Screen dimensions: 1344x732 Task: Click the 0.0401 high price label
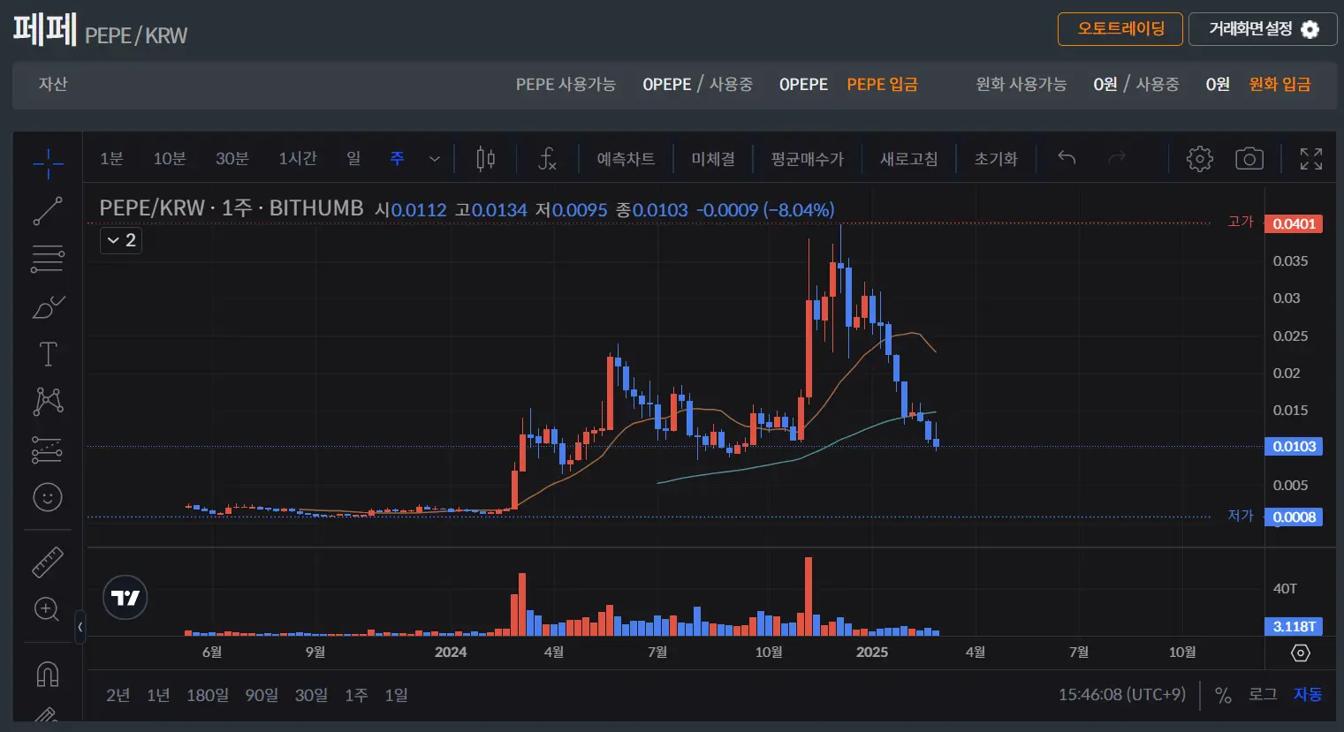[1294, 223]
